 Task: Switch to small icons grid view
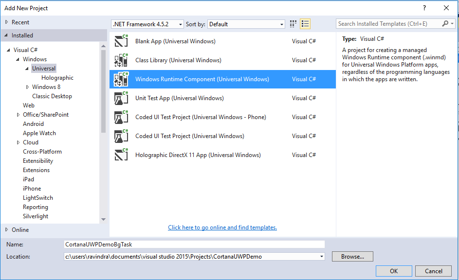click(293, 24)
